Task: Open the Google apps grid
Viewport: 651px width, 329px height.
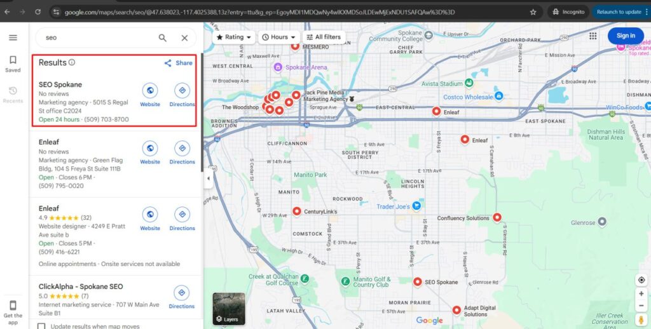Action: click(593, 36)
